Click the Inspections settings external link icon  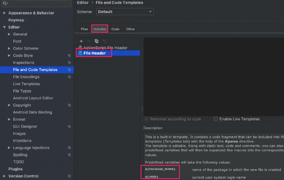tap(69, 62)
